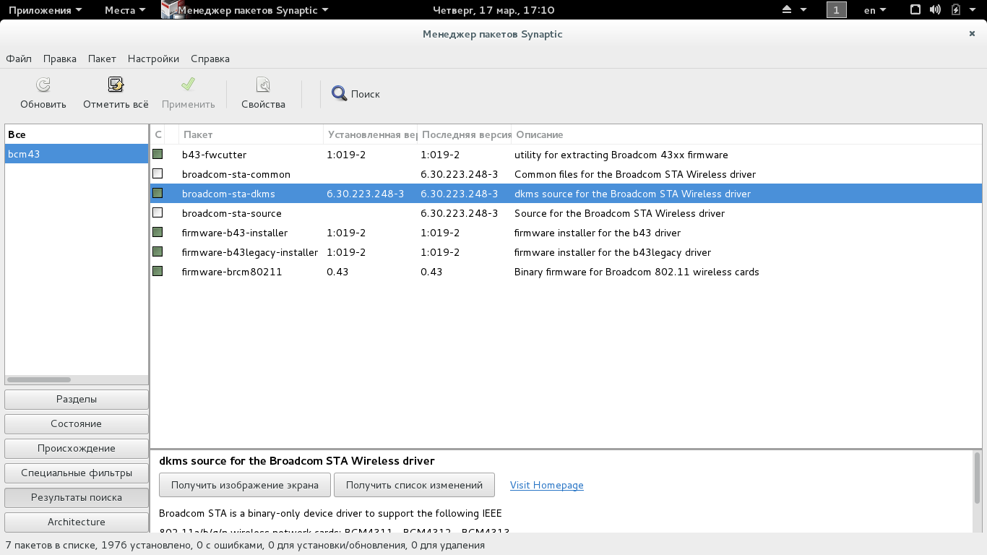
Task: Open system status menu arrow
Action: pyautogui.click(x=973, y=10)
